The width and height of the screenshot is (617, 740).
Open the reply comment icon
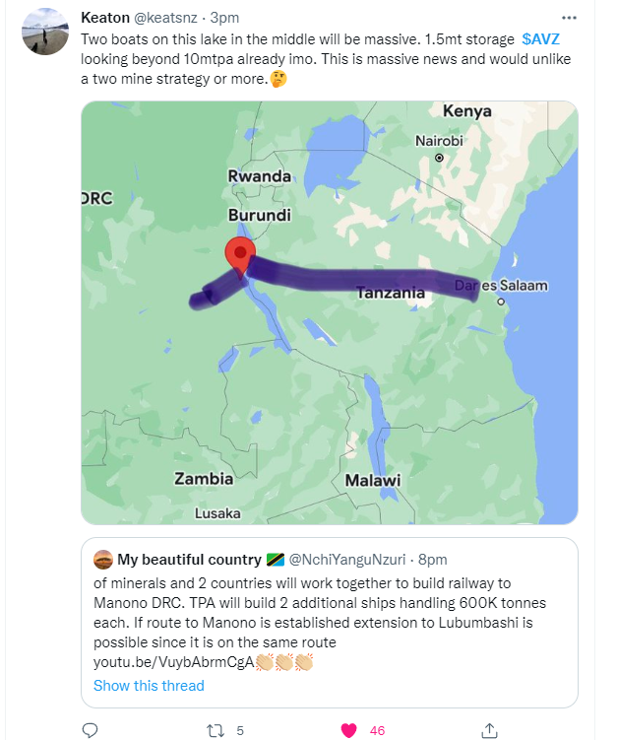90,730
